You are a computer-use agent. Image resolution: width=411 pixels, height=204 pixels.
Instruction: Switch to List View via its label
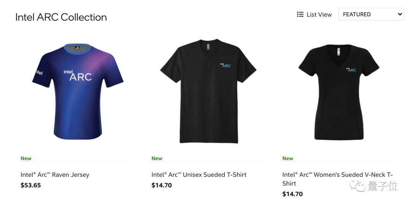pyautogui.click(x=319, y=14)
